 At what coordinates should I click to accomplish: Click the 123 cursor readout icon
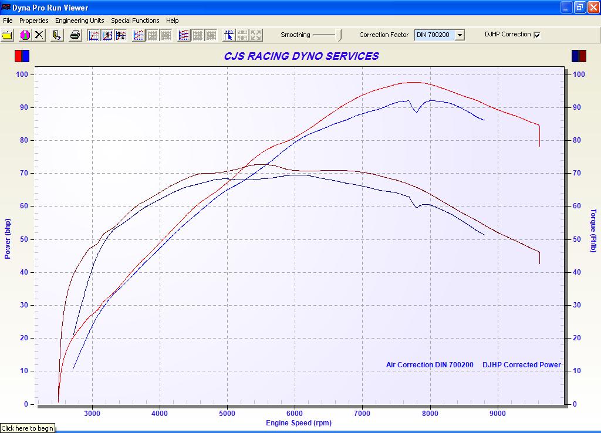pyautogui.click(x=229, y=35)
